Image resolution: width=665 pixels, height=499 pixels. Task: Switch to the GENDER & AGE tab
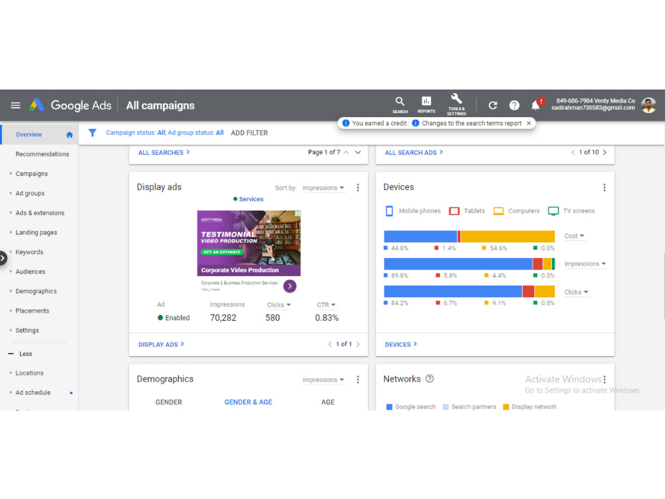(x=248, y=403)
